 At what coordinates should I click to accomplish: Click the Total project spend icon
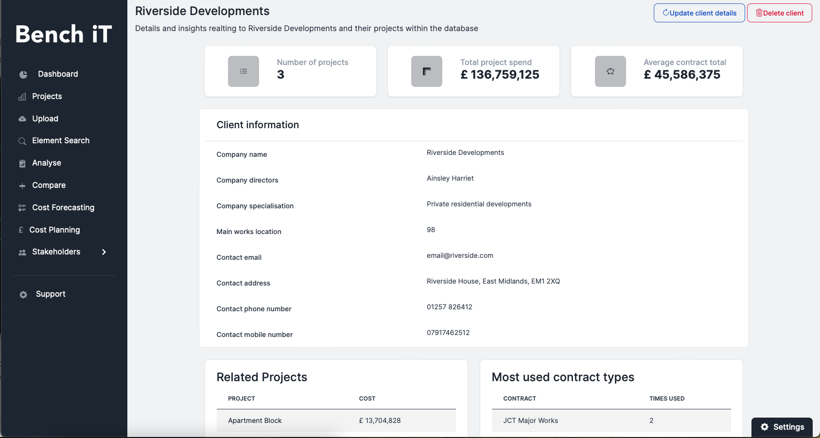(x=427, y=71)
